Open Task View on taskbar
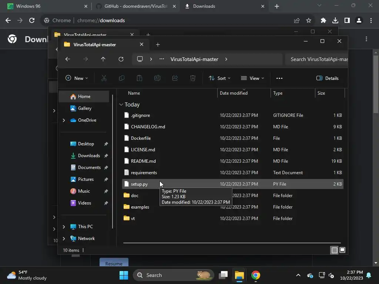Image resolution: width=379 pixels, height=284 pixels. click(223, 275)
